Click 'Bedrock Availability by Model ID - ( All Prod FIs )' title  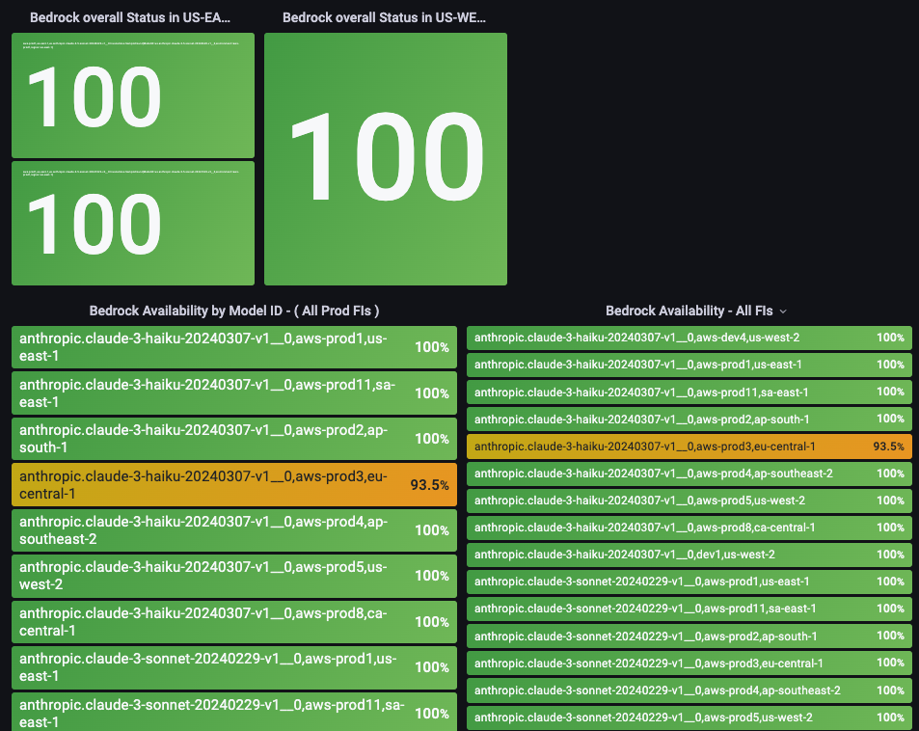(x=234, y=311)
